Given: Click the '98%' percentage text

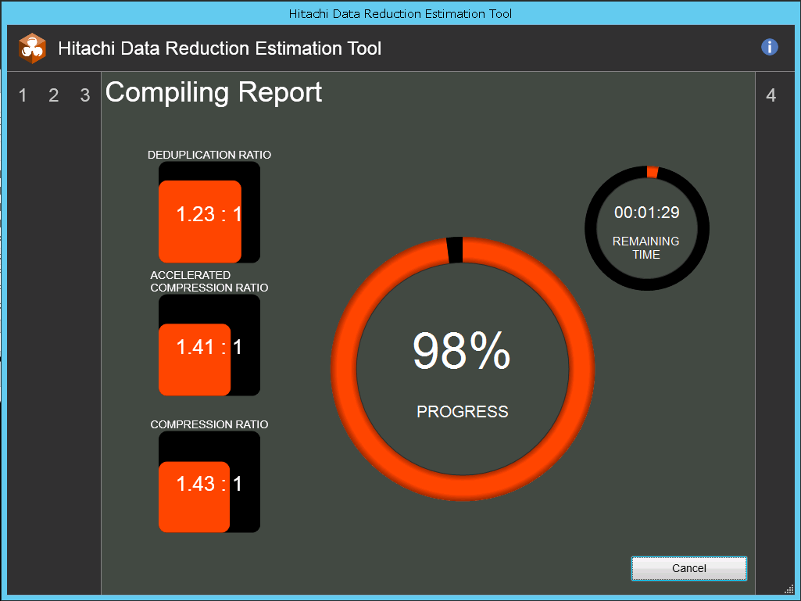Looking at the screenshot, I should tap(462, 351).
